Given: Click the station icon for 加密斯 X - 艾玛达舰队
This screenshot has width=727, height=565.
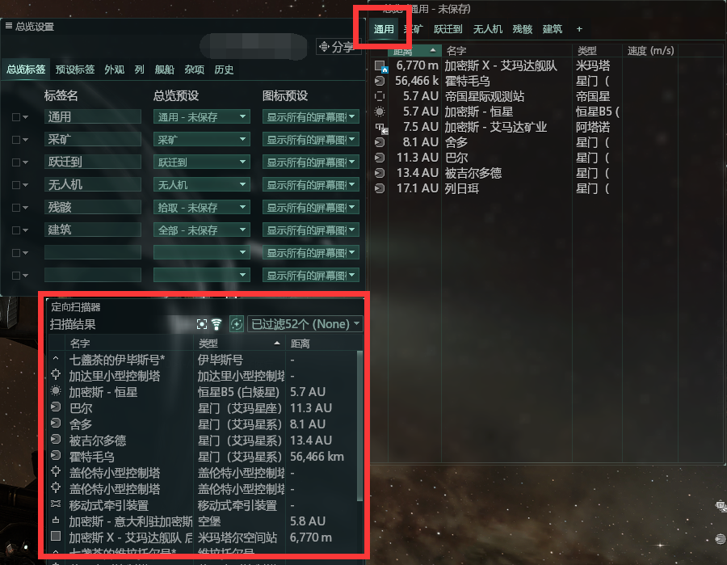Looking at the screenshot, I should click(x=380, y=66).
